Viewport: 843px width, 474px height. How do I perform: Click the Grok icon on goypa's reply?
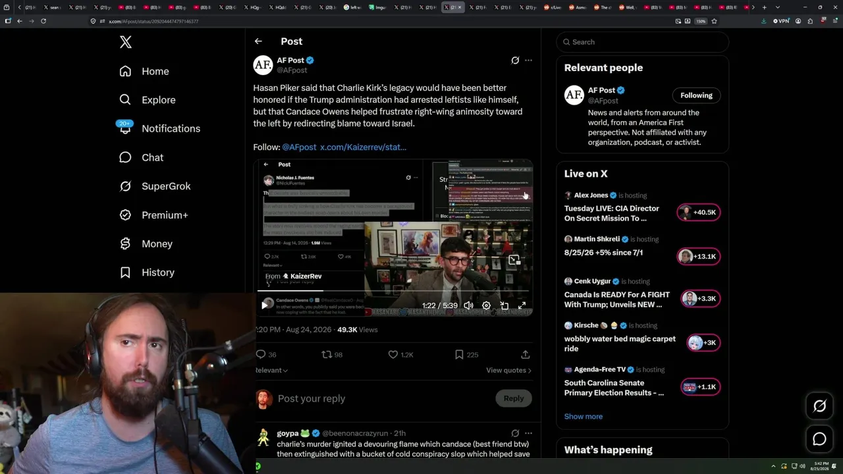(x=515, y=433)
